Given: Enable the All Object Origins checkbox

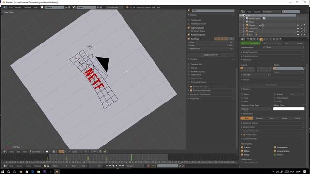Looking at the screenshot, I should (189, 31).
